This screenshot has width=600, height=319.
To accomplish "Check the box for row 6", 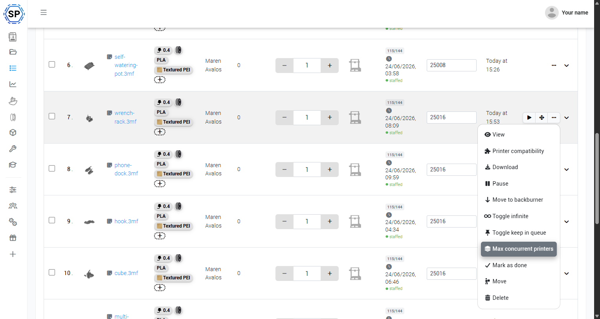I will (x=52, y=64).
